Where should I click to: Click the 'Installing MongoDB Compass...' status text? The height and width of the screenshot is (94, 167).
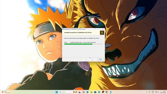point(83,42)
